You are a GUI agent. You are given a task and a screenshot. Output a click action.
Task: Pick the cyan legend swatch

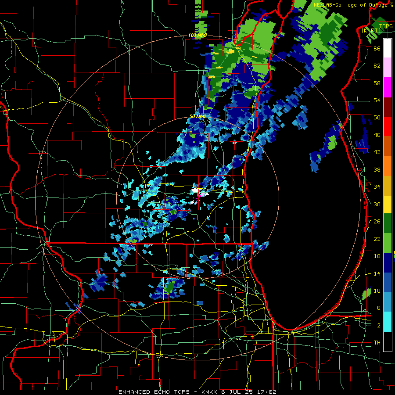click(388, 322)
